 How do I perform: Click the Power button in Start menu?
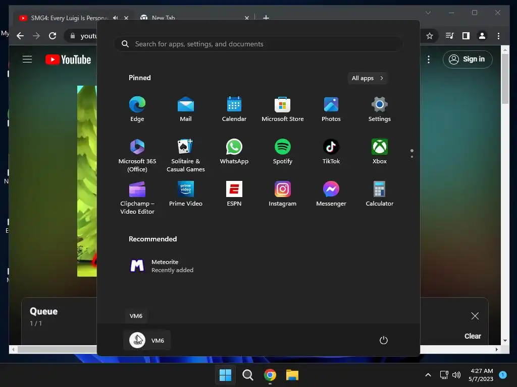point(384,340)
